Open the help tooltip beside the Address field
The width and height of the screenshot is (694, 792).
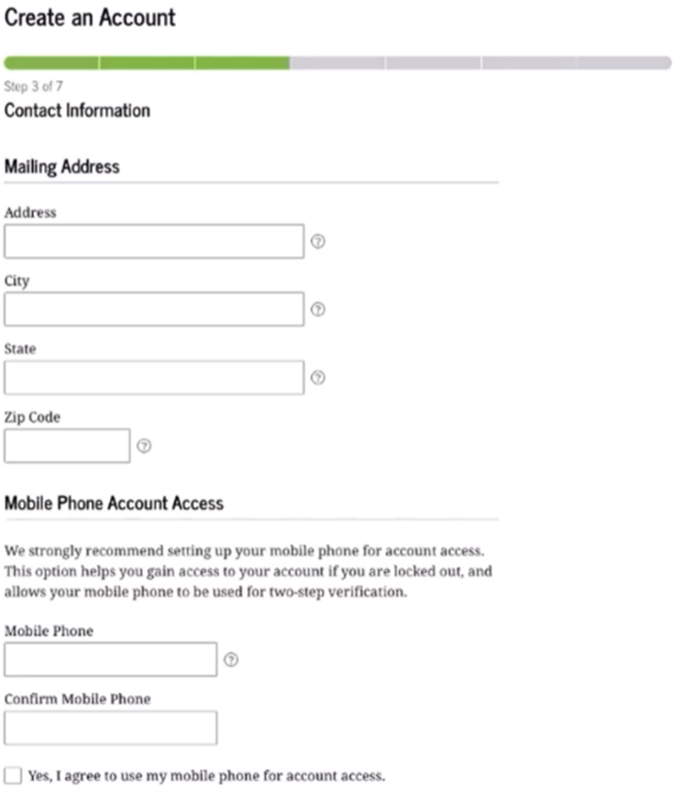point(319,241)
